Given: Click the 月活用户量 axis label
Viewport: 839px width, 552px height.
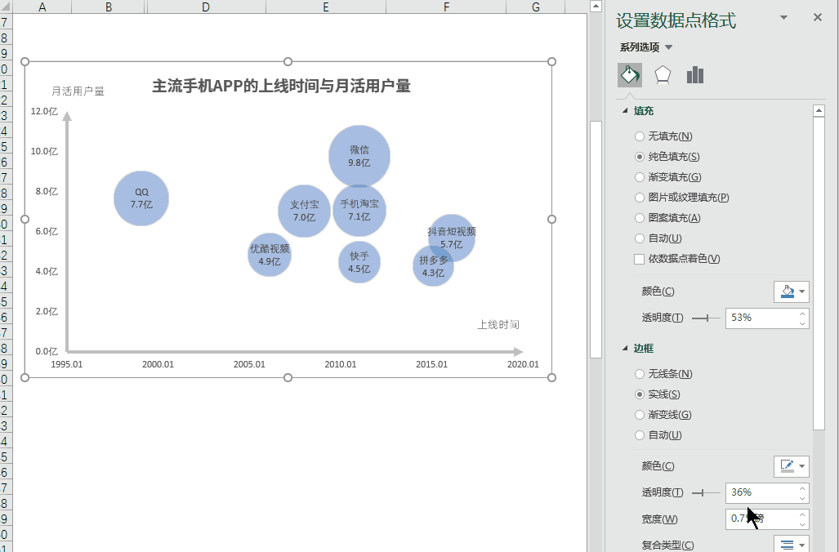Looking at the screenshot, I should 78,91.
